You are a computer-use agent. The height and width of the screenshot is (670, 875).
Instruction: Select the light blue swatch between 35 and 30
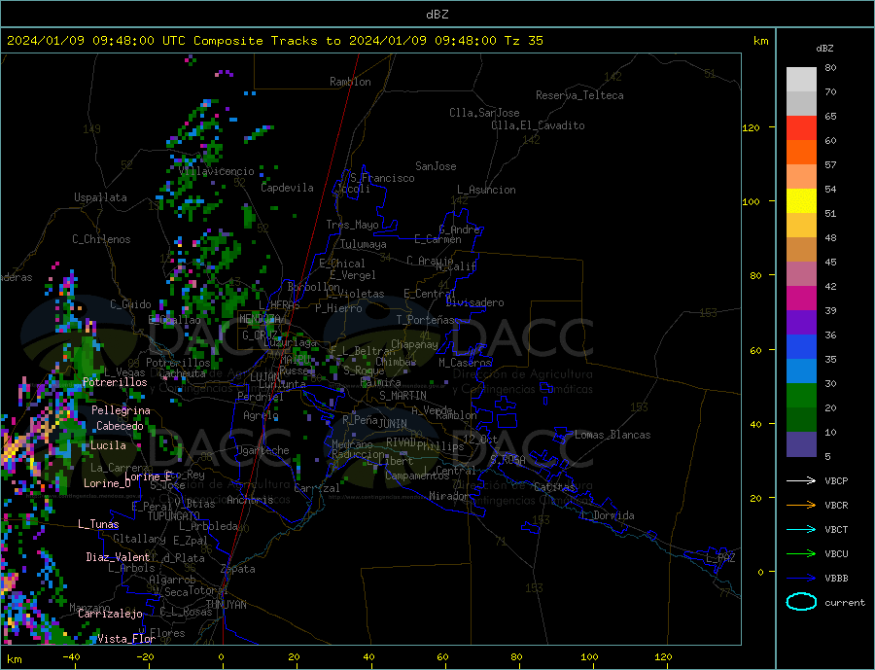(x=801, y=371)
